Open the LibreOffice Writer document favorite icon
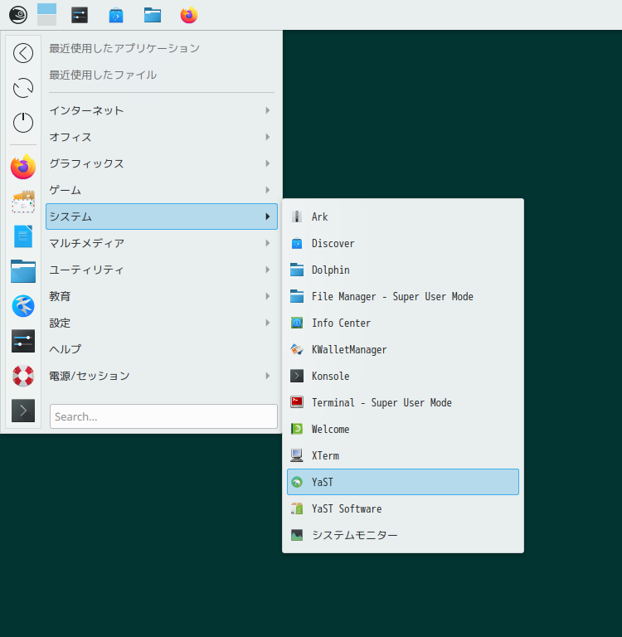This screenshot has height=637, width=622. pos(23,236)
